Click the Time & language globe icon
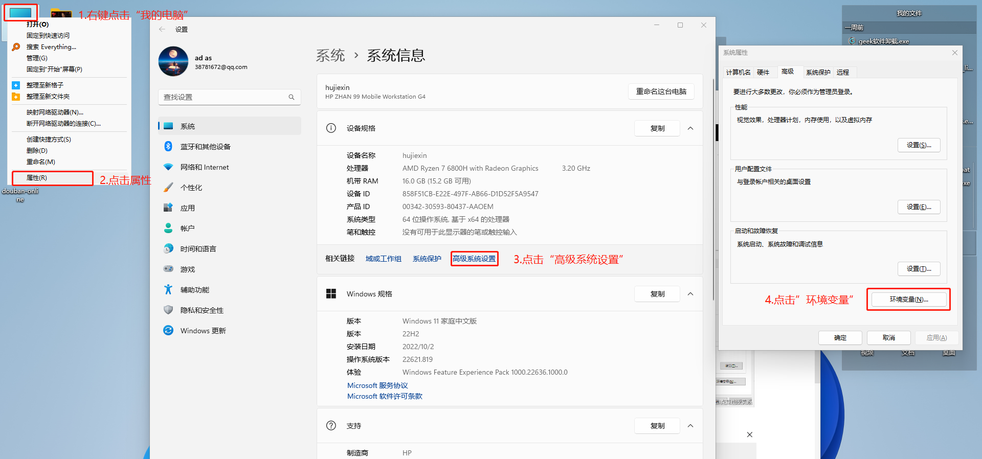 pos(168,248)
